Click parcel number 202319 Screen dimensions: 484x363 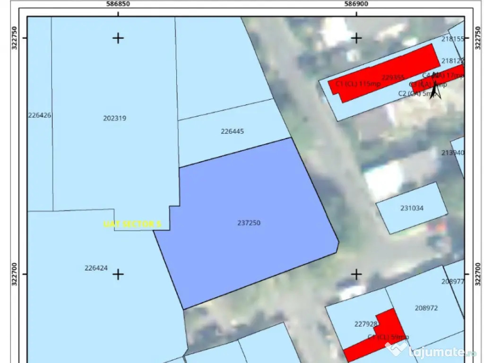[x=114, y=118]
